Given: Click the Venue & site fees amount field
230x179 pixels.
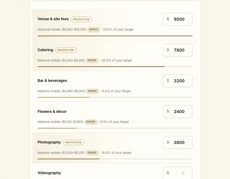Looking at the screenshot, I should coord(178,19).
